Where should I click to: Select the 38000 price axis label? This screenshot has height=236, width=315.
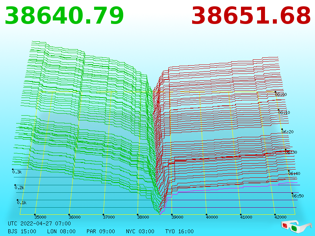point(143,217)
